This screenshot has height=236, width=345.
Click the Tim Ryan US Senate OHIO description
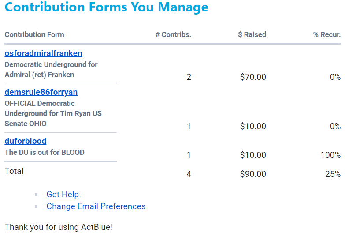click(53, 113)
